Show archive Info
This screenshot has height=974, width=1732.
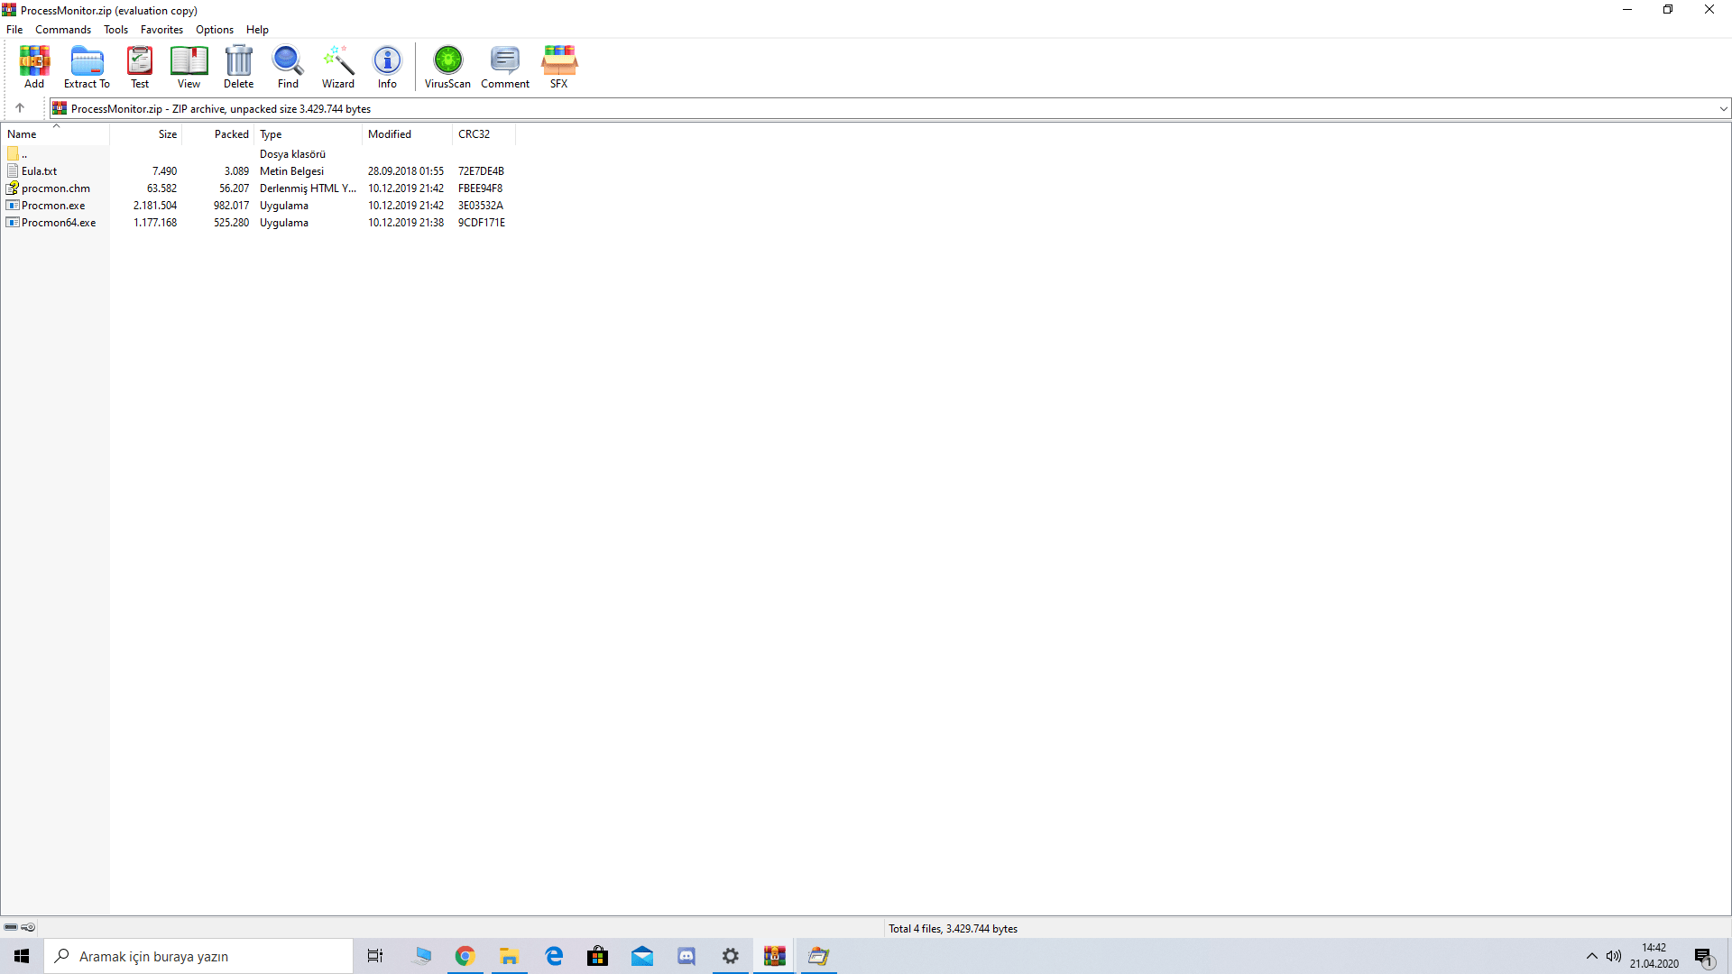coord(387,67)
